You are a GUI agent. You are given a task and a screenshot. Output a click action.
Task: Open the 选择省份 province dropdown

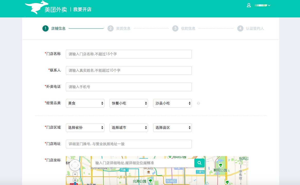pos(85,127)
